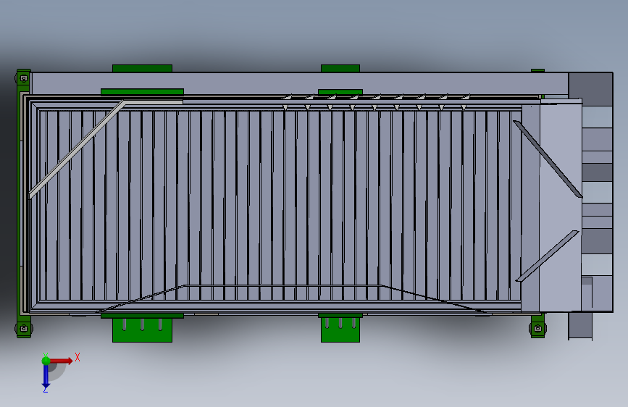Image resolution: width=628 pixels, height=407 pixels.
Task: Select the green bracket on the top edge at middle
Action: [340, 69]
